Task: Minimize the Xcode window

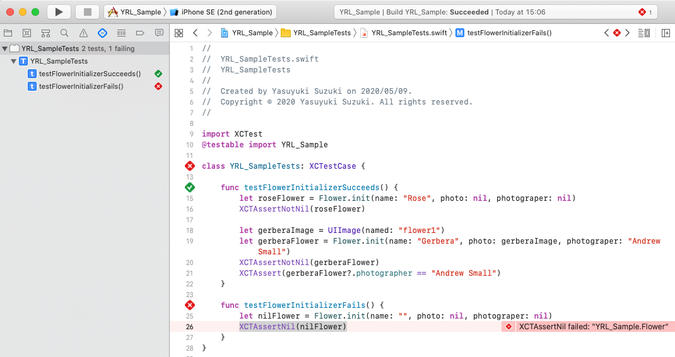Action: click(x=22, y=12)
